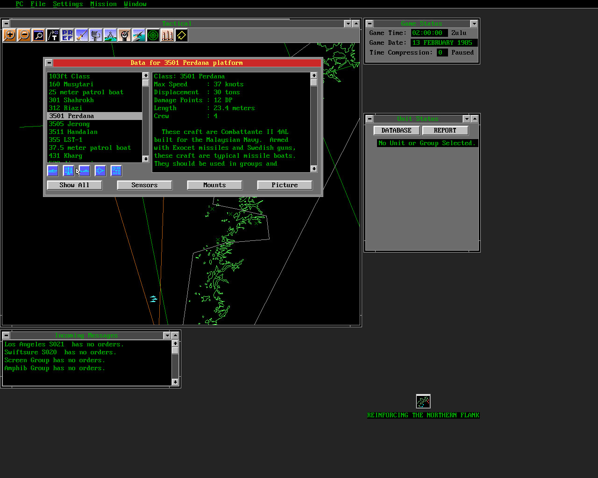The height and width of the screenshot is (478, 598).
Task: Click the Incoming Messages scrollbar thumb
Action: pos(175,351)
